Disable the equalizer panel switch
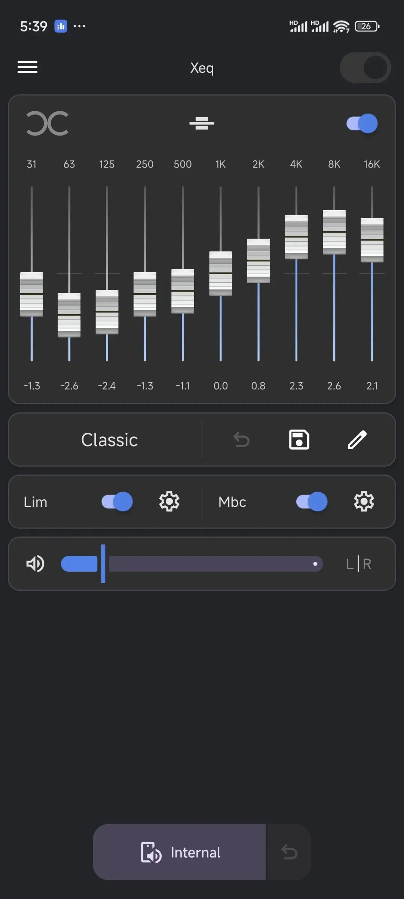 [362, 123]
